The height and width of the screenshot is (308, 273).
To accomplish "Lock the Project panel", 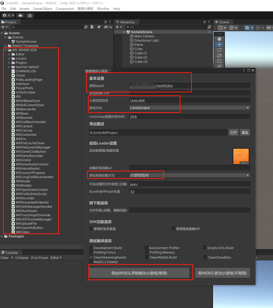I will 105,22.
